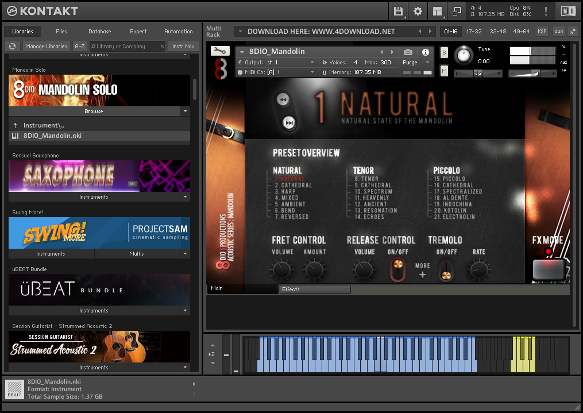Image resolution: width=583 pixels, height=413 pixels.
Task: Go to next multi arrow
Action: pos(430,32)
